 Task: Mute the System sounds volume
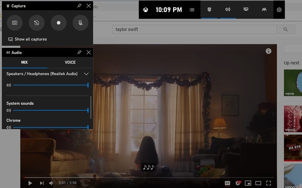[9, 110]
